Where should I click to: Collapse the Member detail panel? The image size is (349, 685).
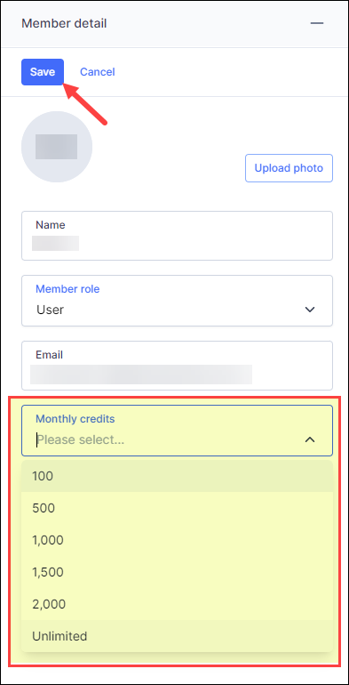click(x=317, y=23)
